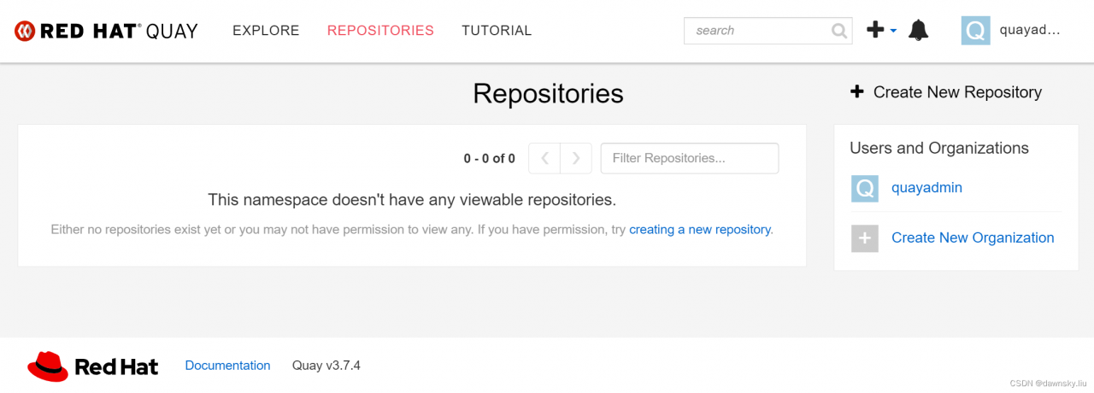1094x393 pixels.
Task: Click the Red Hat Quay logo
Action: tap(106, 32)
